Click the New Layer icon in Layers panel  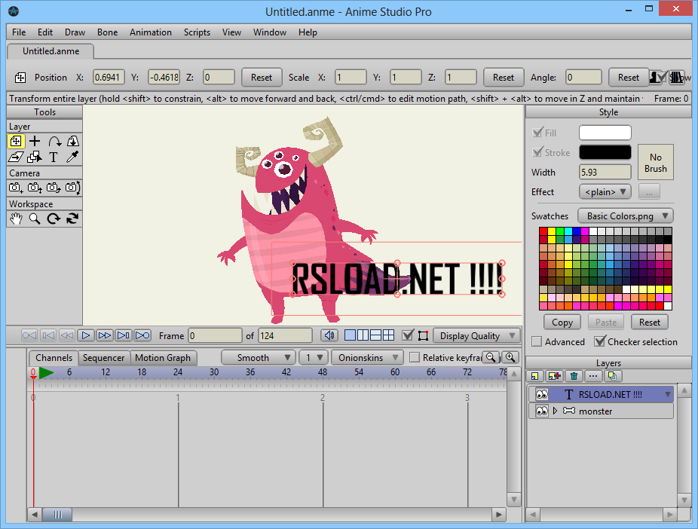535,376
